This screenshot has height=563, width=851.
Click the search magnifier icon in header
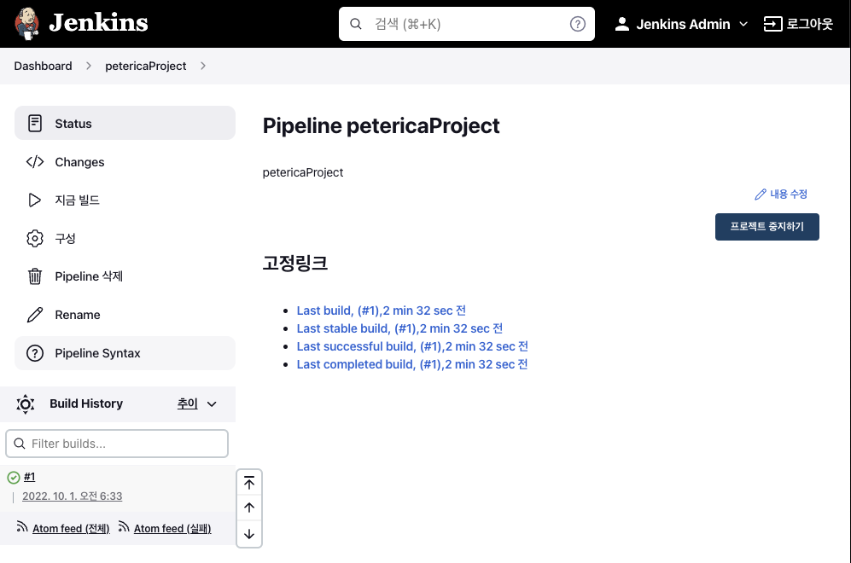click(x=355, y=24)
